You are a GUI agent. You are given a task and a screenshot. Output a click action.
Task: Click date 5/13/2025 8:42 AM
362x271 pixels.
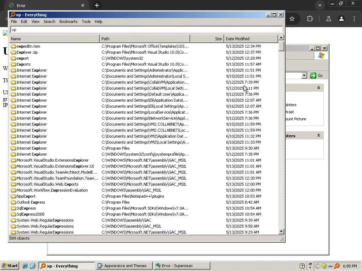242,202
